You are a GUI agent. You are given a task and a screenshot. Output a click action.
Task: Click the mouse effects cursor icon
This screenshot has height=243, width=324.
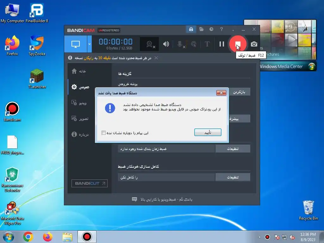194,44
